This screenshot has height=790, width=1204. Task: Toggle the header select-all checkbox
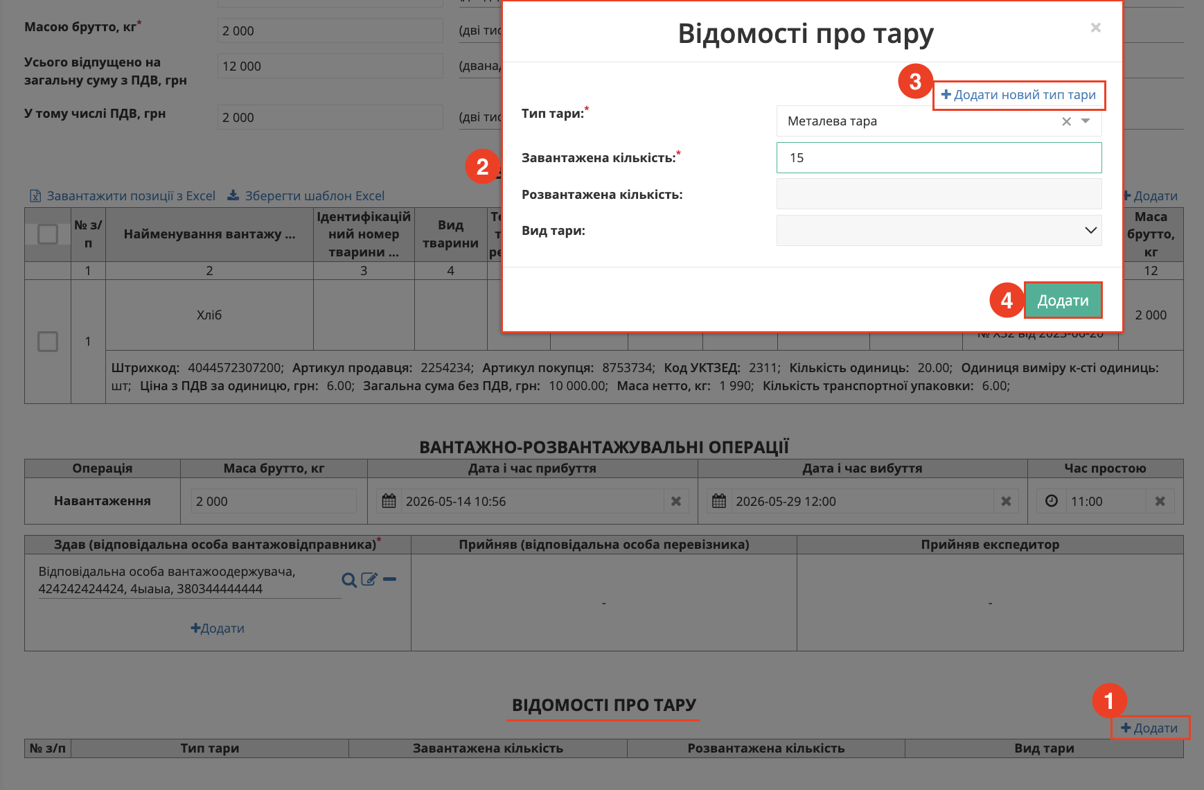[48, 234]
